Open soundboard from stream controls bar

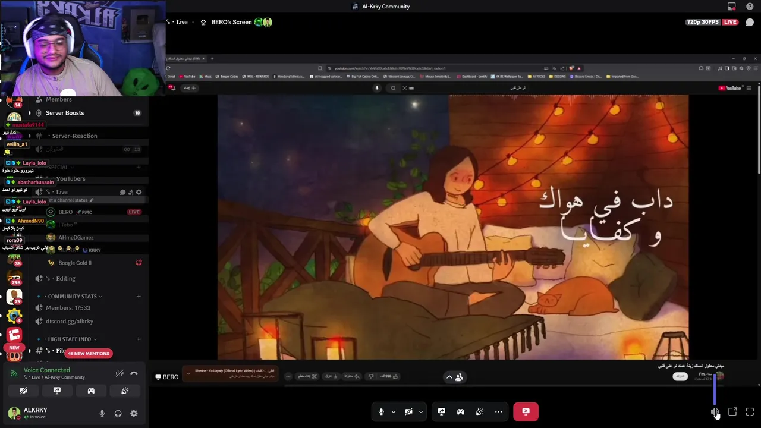(480, 411)
